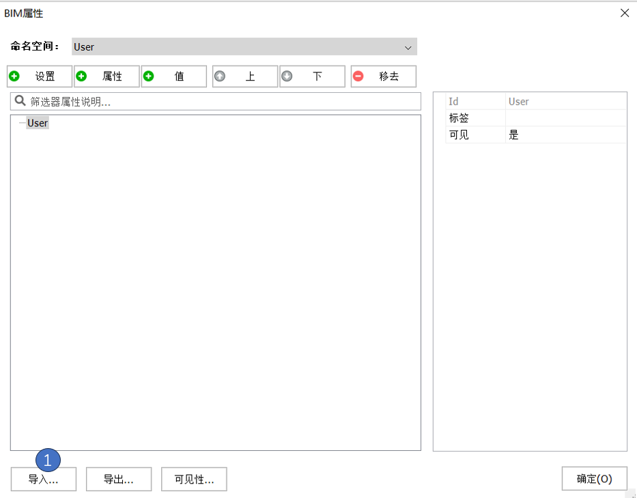Click the 移去 label text on its button
Screen dimensions: 637x498
point(388,76)
